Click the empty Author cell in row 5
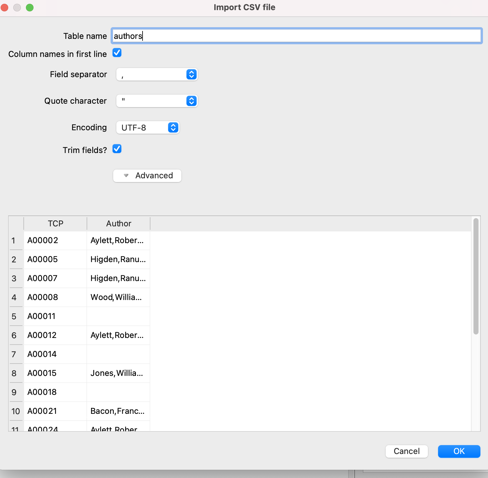Image resolution: width=488 pixels, height=478 pixels. (x=118, y=316)
